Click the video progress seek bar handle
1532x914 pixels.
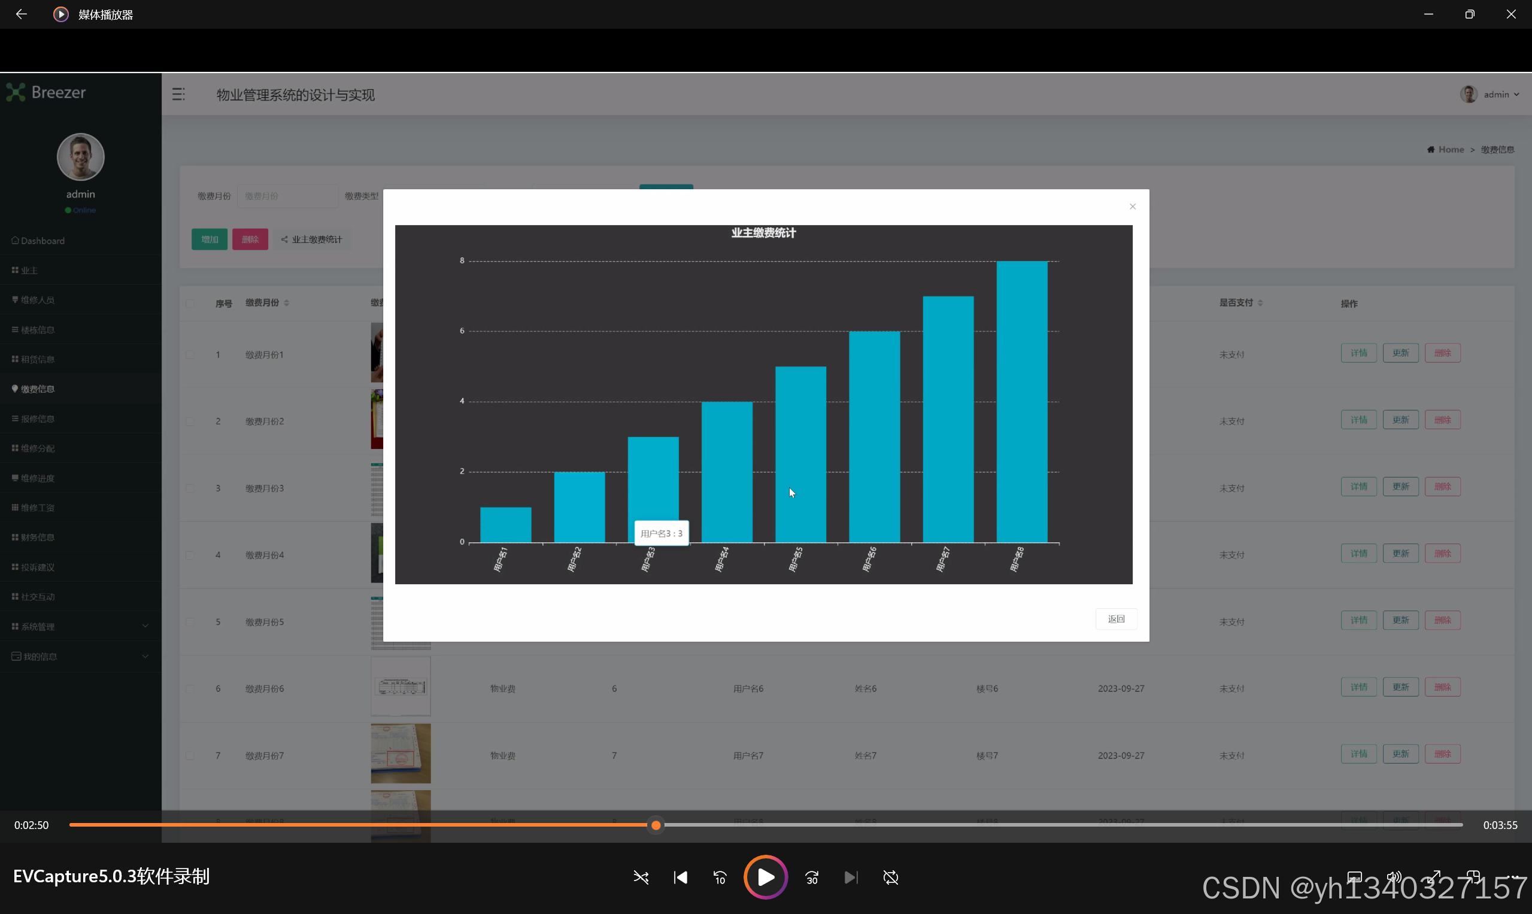click(656, 825)
